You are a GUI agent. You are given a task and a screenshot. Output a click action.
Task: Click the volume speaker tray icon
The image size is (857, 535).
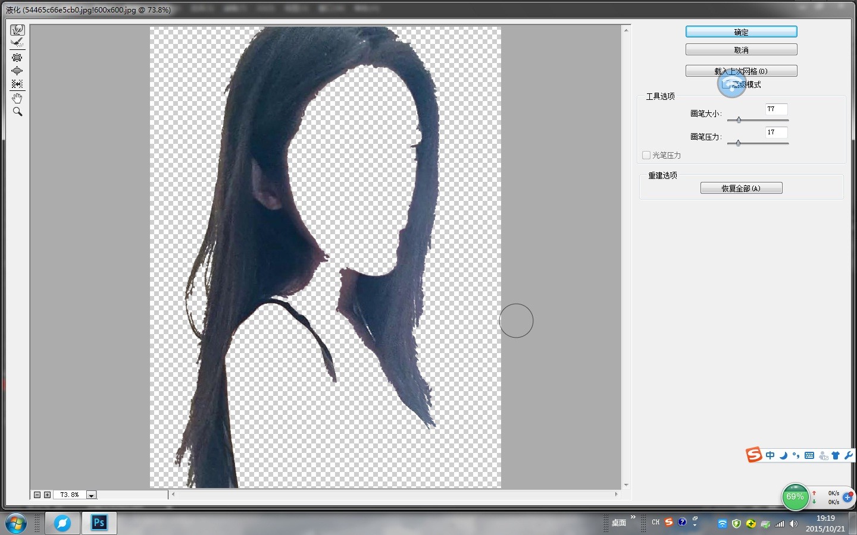(x=793, y=524)
